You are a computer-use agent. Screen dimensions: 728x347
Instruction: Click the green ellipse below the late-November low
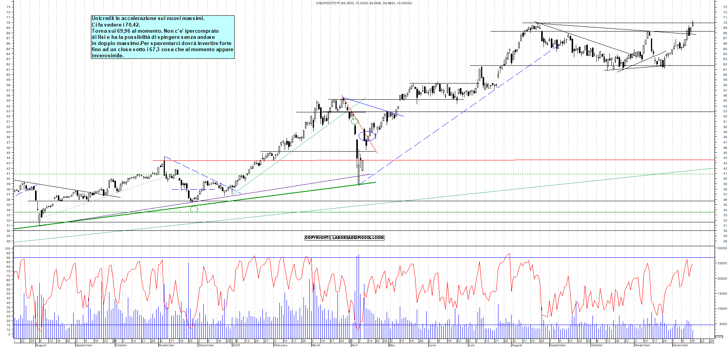[194, 209]
